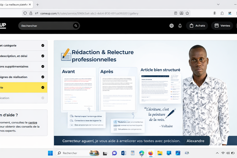The image size is (237, 158).
Task: Bookmark this page with the star icon
Action: [187, 13]
